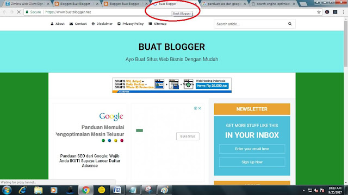Switch to second Blogger: Buat Blogger tab
Image resolution: width=348 pixels, height=195 pixels.
125,4
